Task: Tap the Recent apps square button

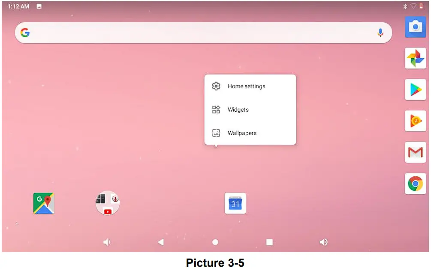Action: pos(269,242)
